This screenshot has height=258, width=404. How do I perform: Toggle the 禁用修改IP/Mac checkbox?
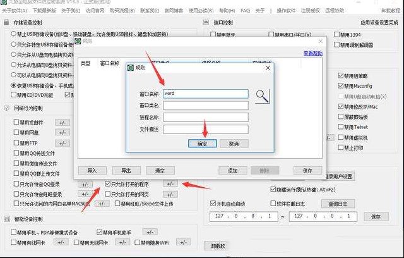point(341,106)
